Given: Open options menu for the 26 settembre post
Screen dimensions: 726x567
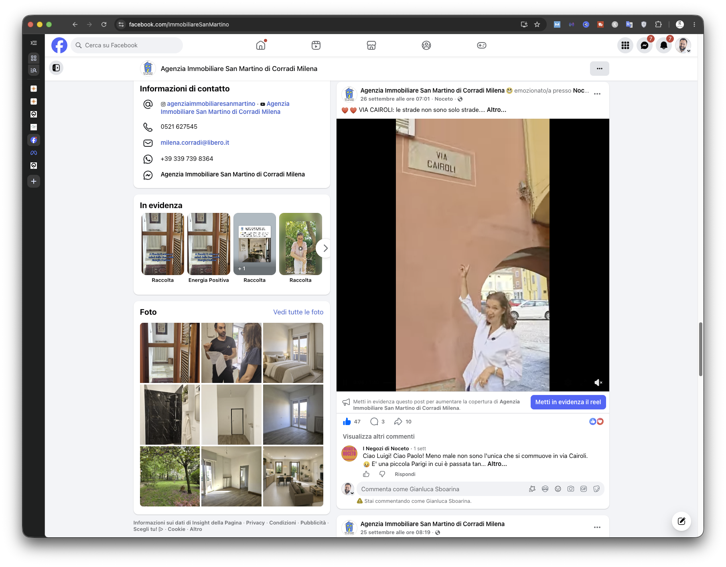Looking at the screenshot, I should click(597, 94).
